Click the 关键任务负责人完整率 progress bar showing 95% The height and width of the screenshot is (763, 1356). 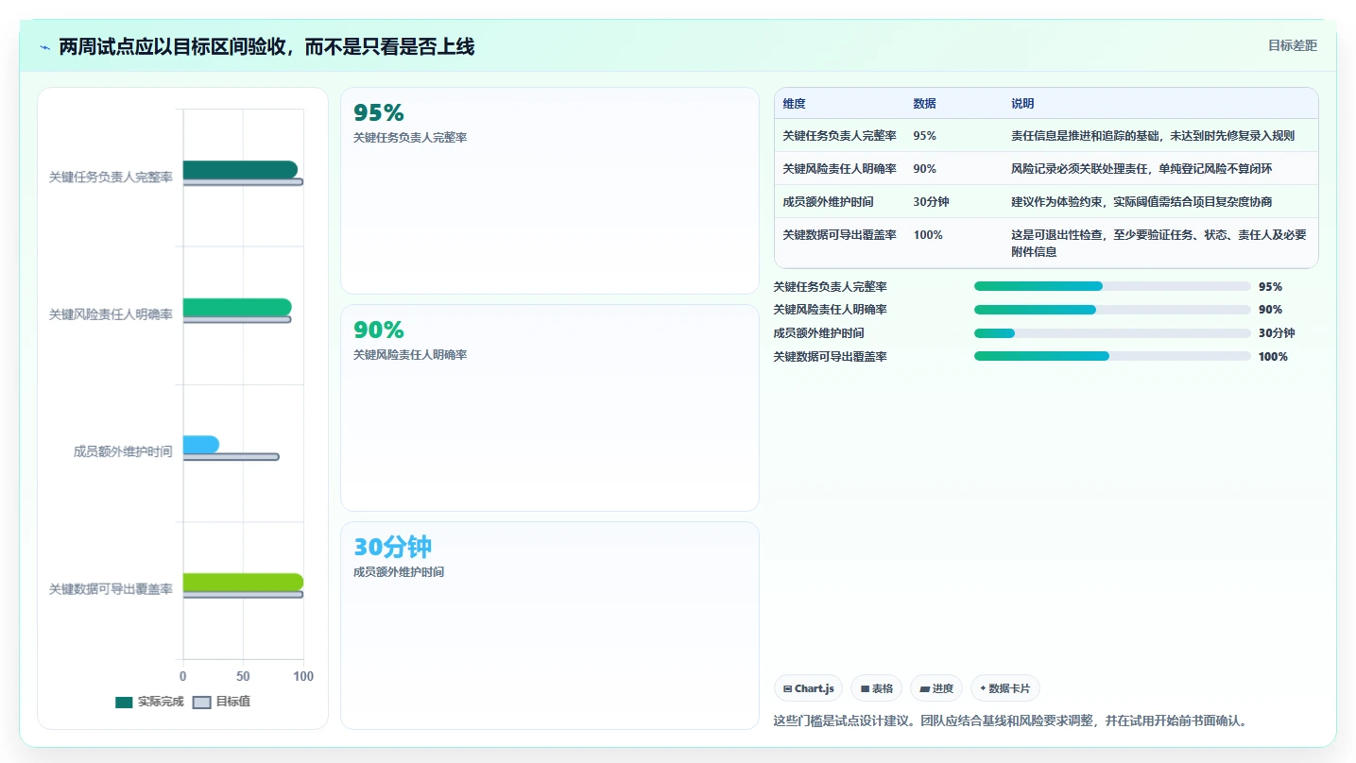1112,286
